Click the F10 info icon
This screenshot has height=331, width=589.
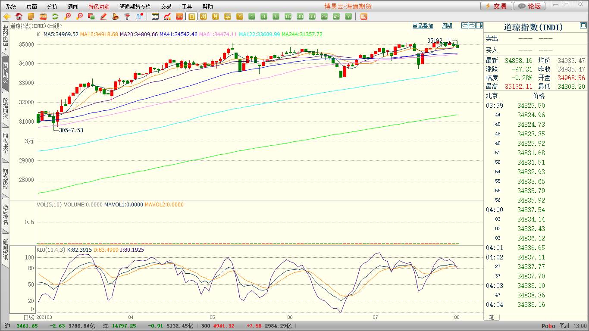tap(43, 16)
